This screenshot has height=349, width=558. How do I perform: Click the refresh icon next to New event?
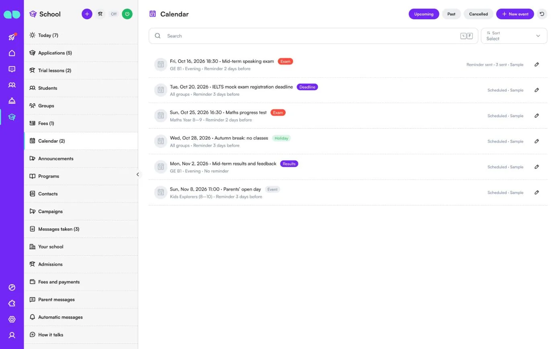542,14
